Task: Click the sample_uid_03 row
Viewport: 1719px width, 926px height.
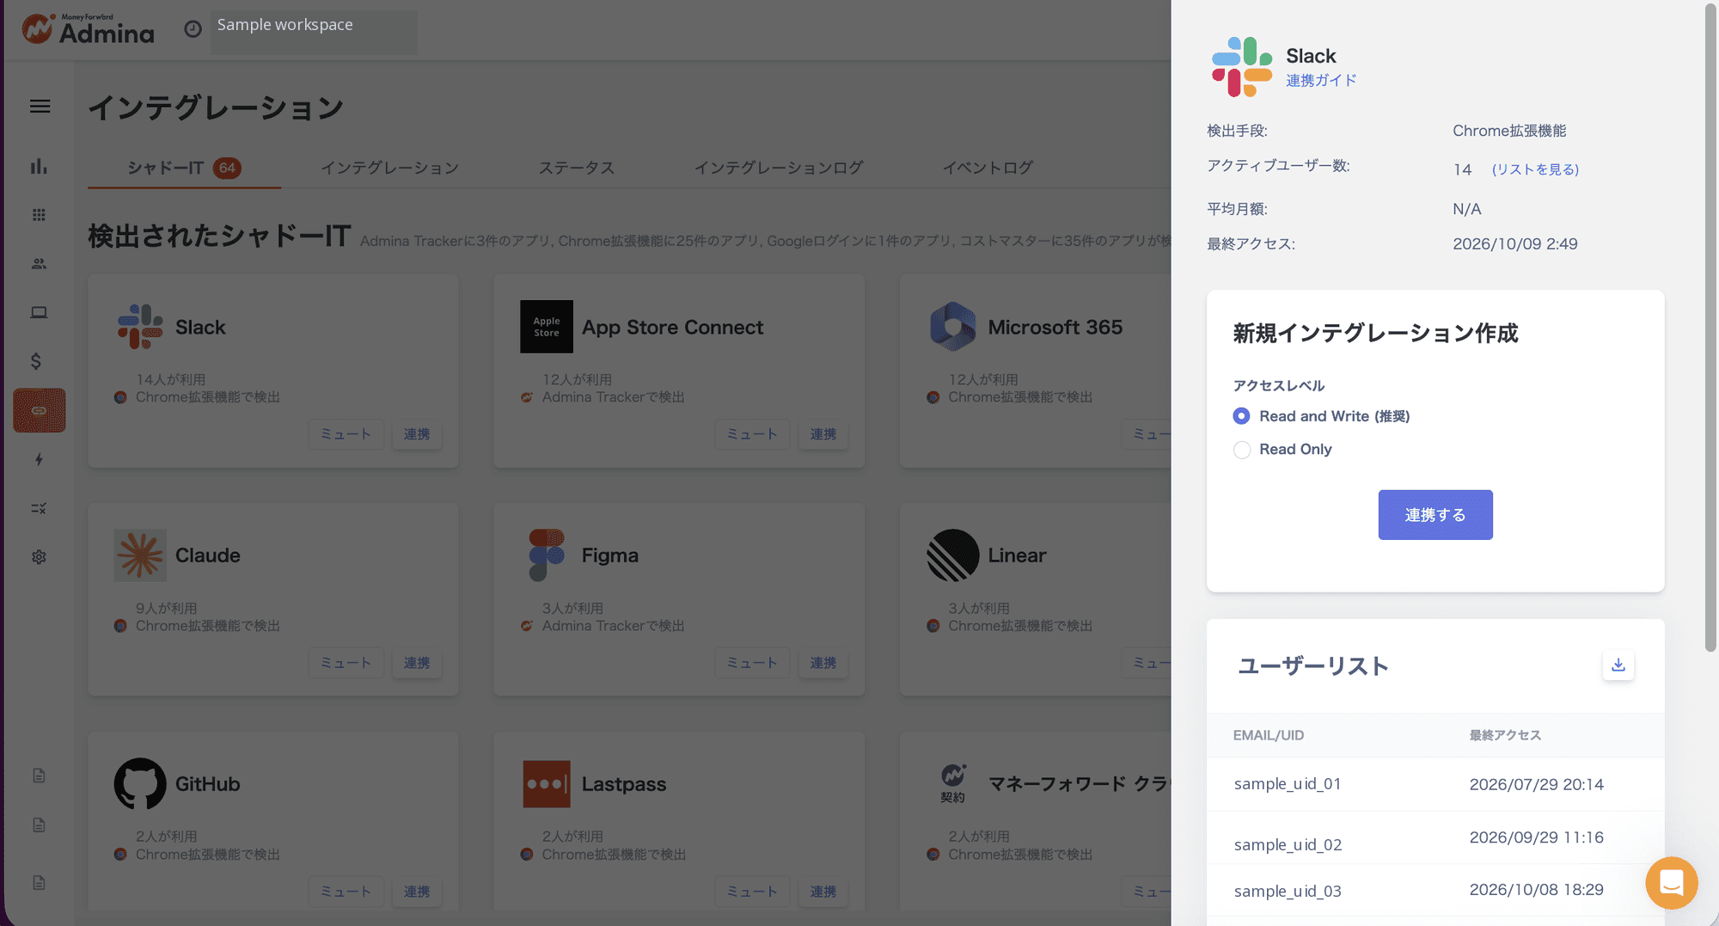Action: point(1435,891)
